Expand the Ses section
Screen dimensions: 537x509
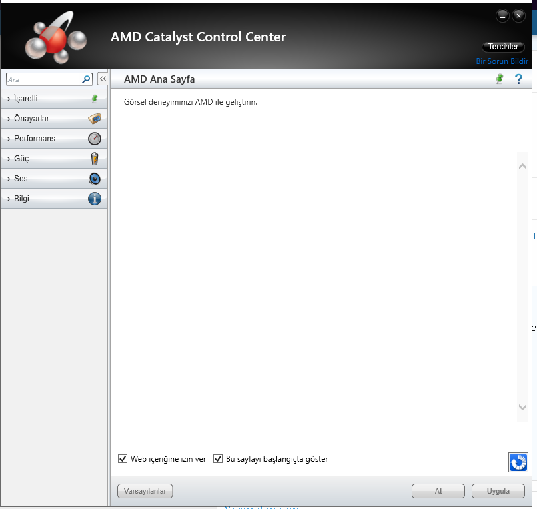54,179
